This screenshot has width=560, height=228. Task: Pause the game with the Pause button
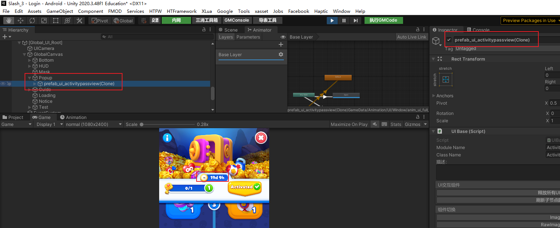tap(344, 21)
